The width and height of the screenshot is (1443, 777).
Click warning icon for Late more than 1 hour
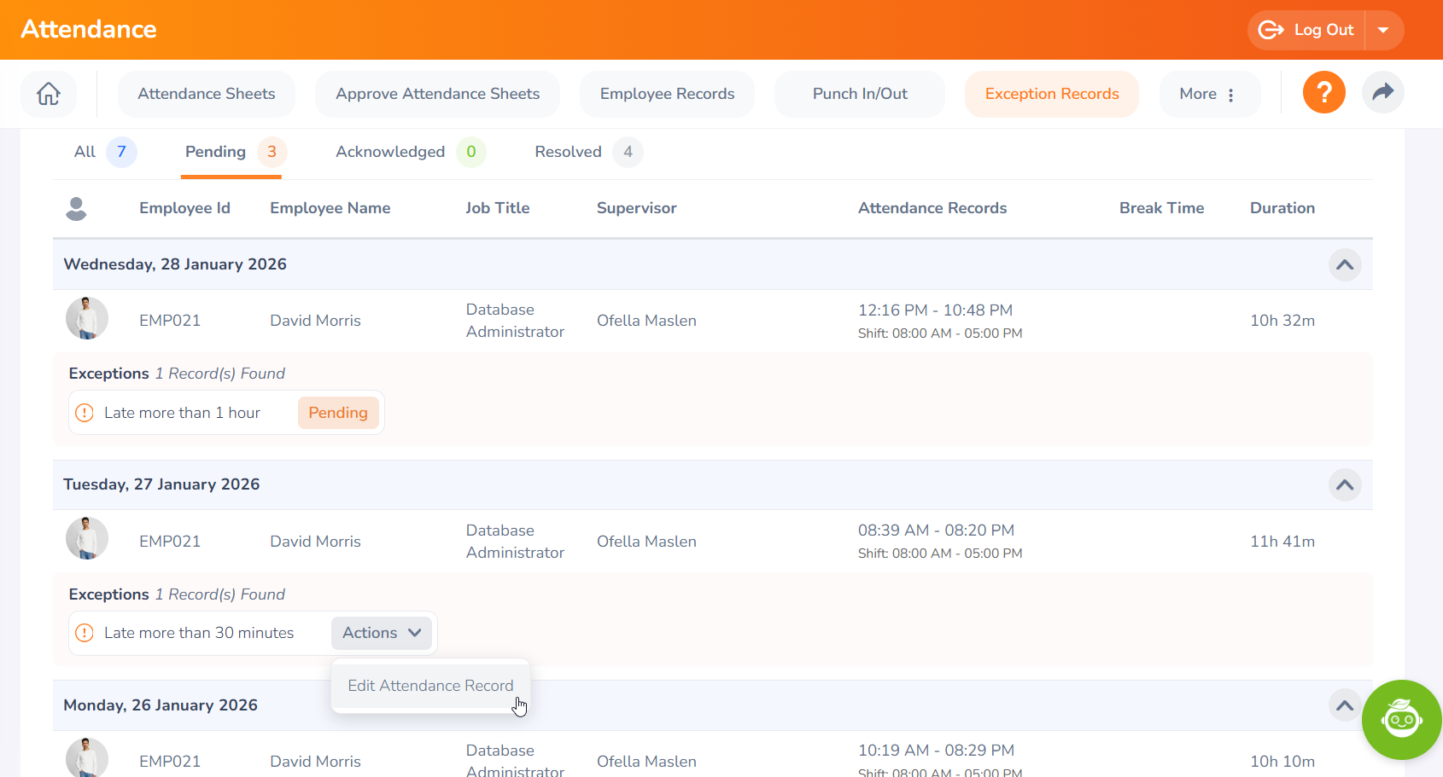coord(85,413)
